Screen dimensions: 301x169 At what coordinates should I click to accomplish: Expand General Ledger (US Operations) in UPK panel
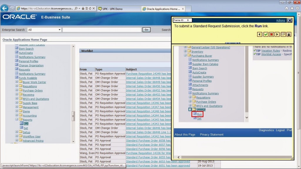(x=185, y=47)
